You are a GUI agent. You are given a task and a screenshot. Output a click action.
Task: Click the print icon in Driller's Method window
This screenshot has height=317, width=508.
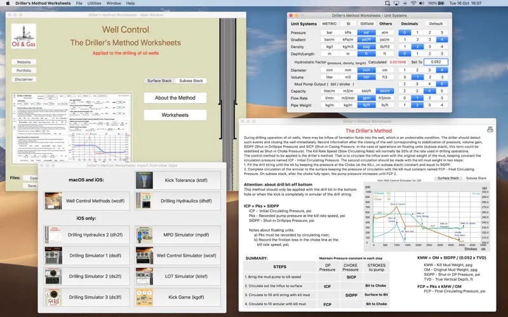point(490,129)
